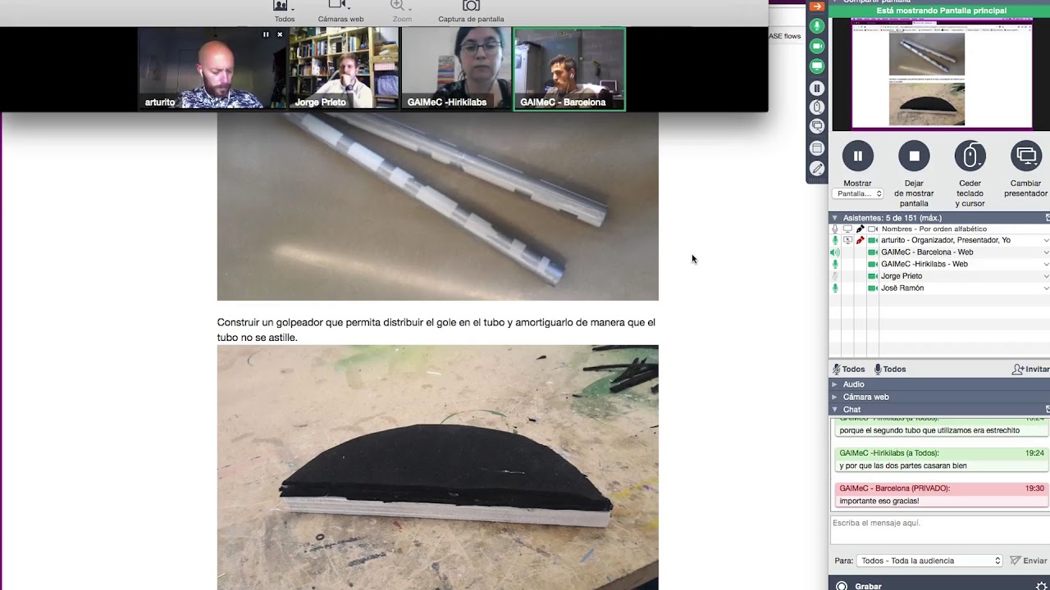This screenshot has width=1050, height=590.
Task: Unmute all with microphone Todos button
Action: (890, 370)
